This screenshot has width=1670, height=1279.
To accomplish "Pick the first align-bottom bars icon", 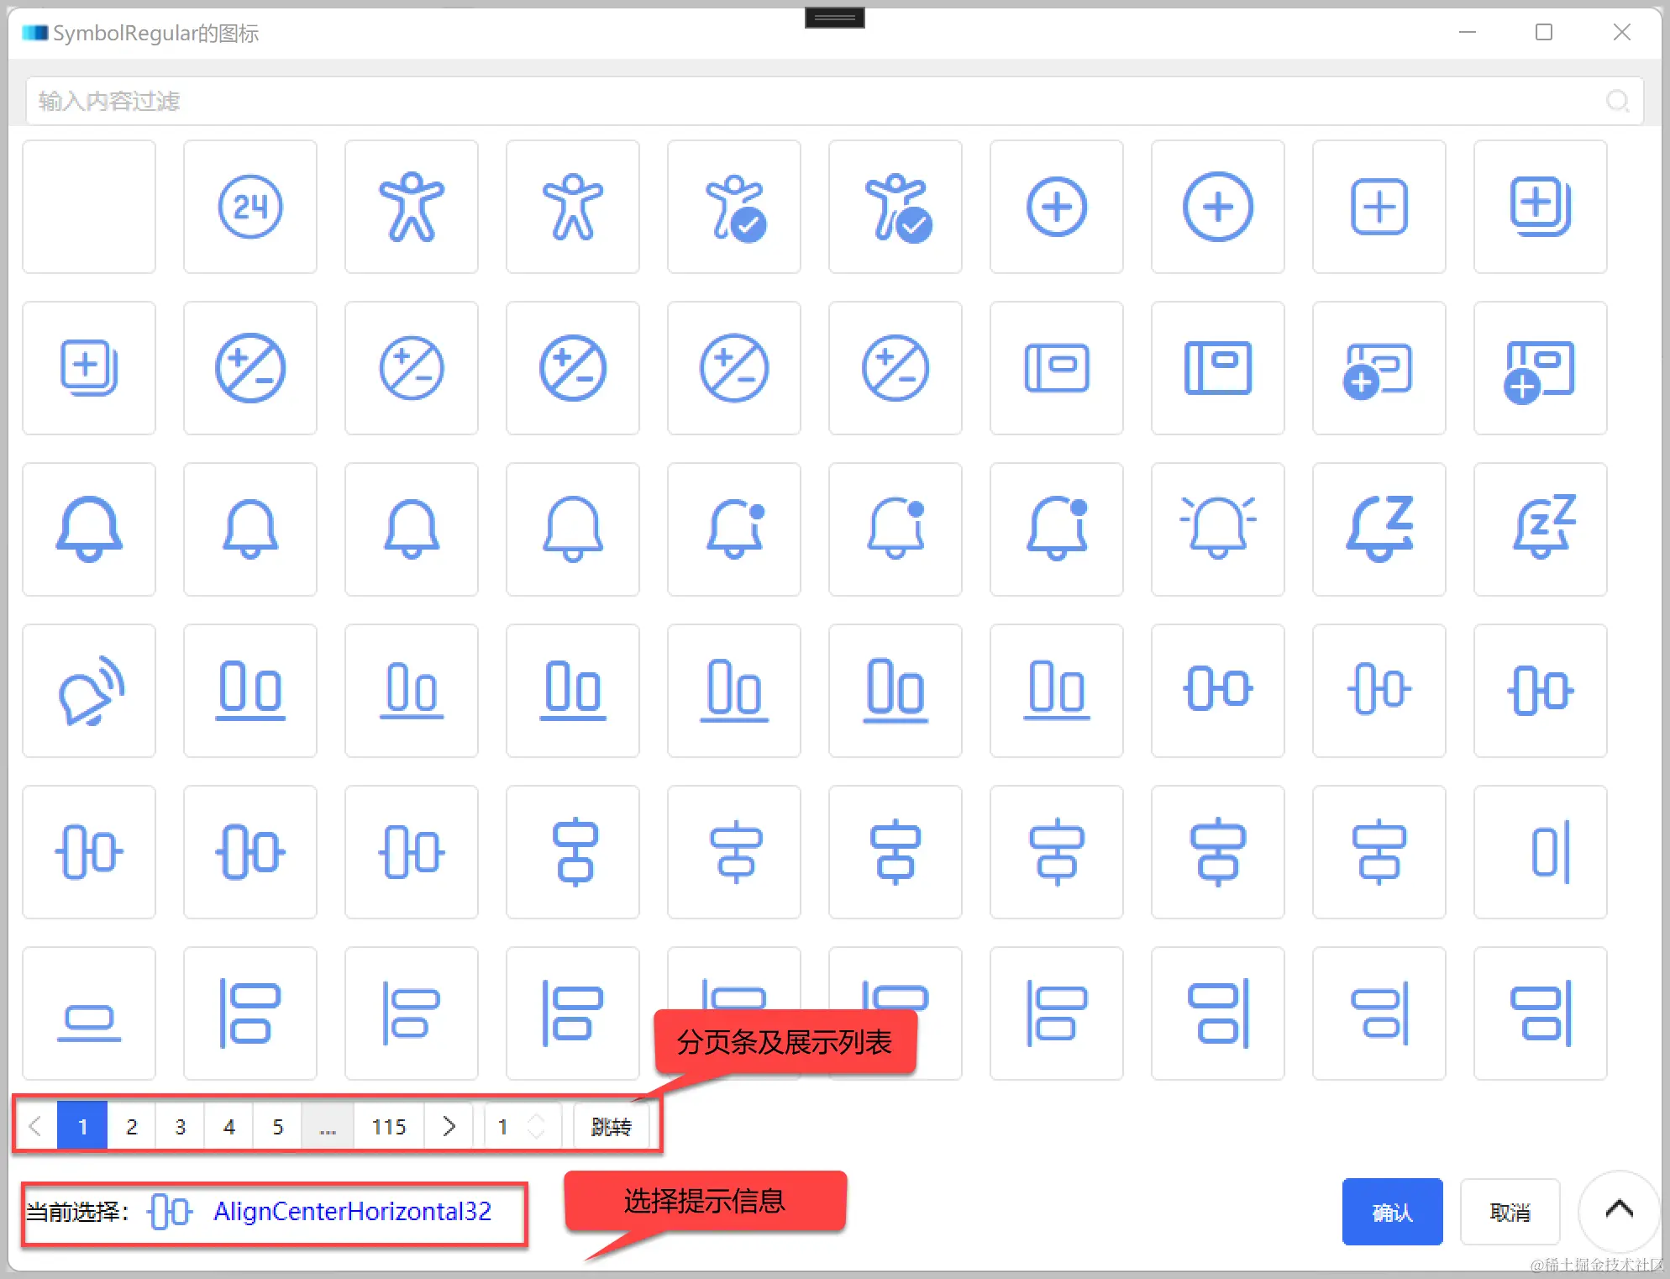I will (x=249, y=691).
